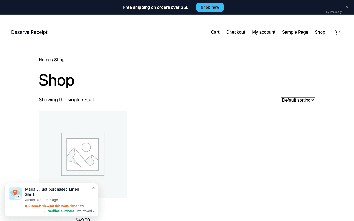Close the Maria L. purchase notification popup

point(93,188)
